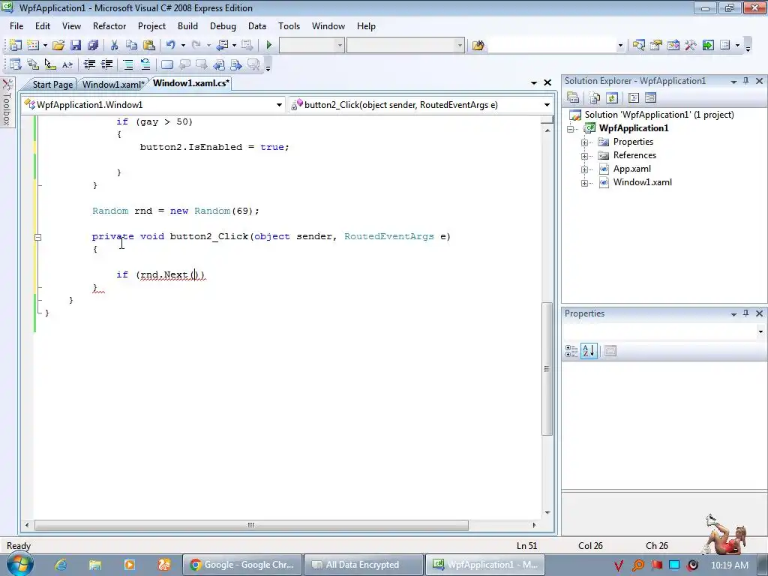Toggle a bookmark on the current line
The width and height of the screenshot is (768, 576).
coord(167,64)
